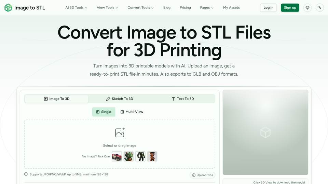Open Upload Tips

coord(203,175)
